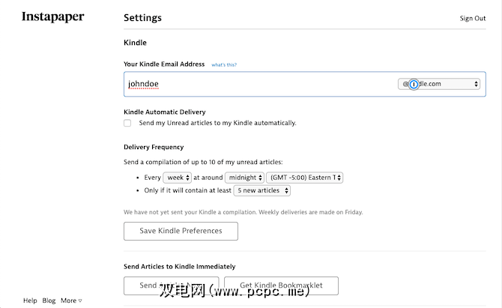
Task: Click the Get Kindle Bookmarklet button
Action: point(281,286)
